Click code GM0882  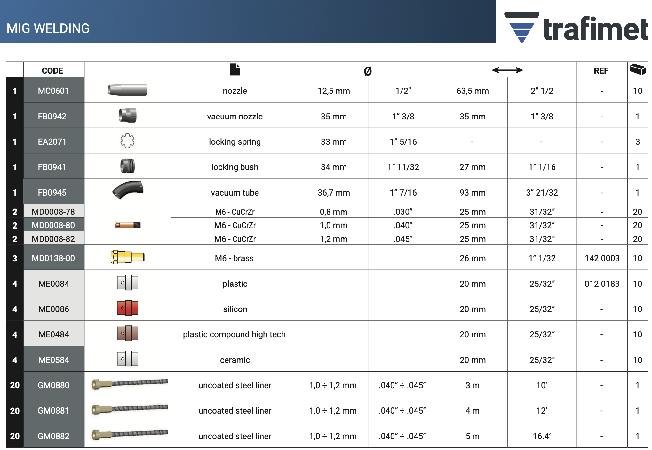coord(53,436)
